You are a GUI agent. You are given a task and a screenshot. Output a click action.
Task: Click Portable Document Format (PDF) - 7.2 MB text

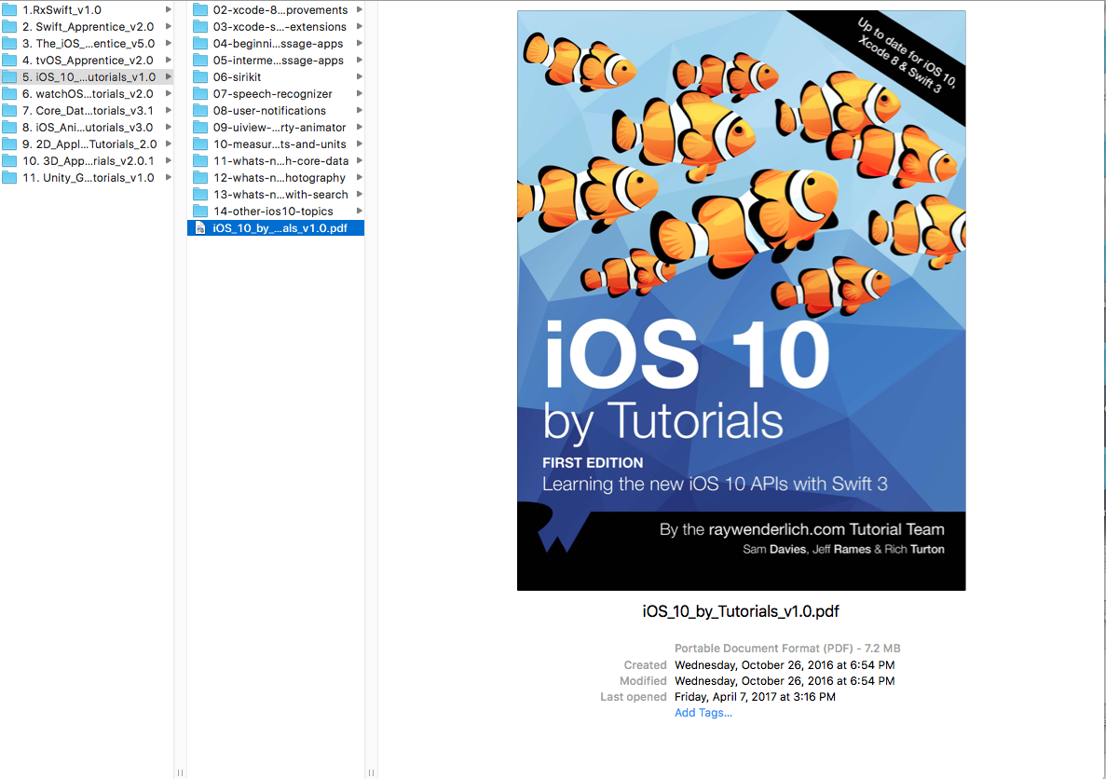[x=787, y=648]
